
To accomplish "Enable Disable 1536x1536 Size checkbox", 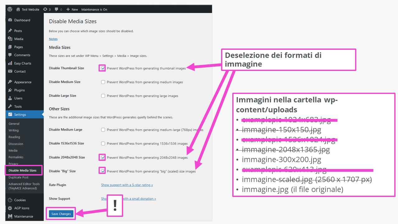I will [103, 143].
